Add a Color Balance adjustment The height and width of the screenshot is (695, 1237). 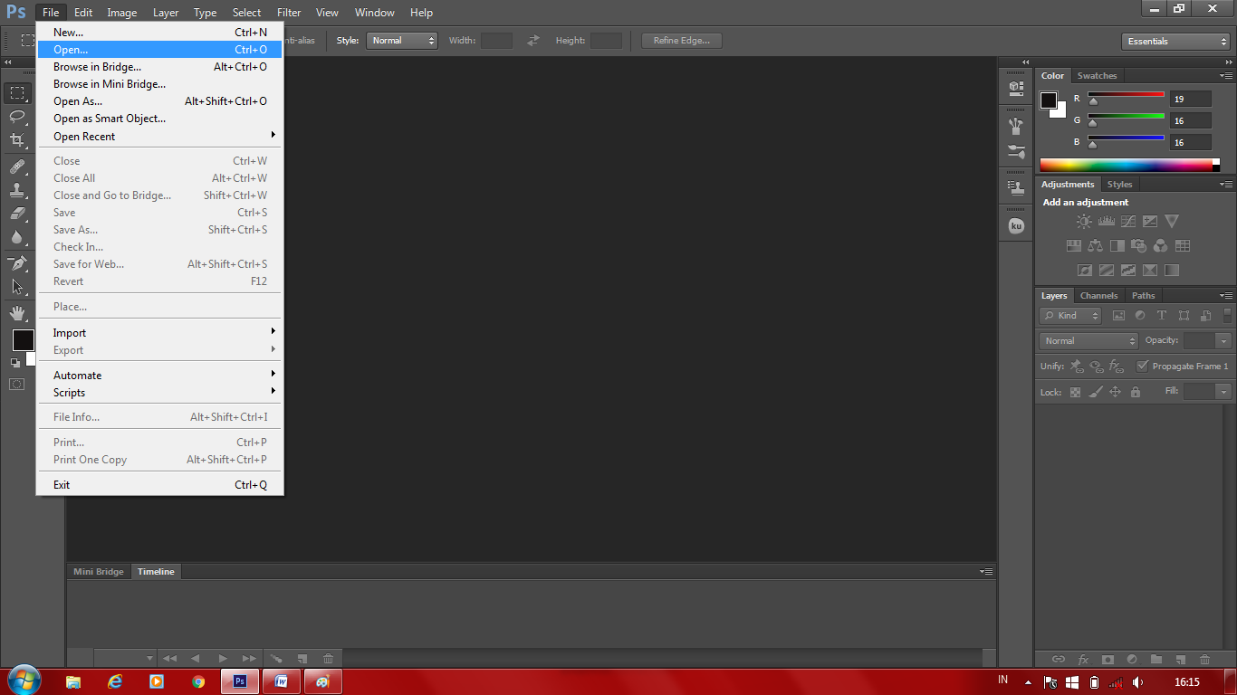pyautogui.click(x=1096, y=245)
